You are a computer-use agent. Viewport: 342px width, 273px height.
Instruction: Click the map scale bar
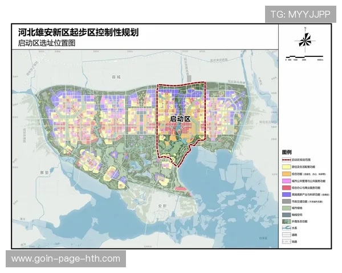coord(304,57)
